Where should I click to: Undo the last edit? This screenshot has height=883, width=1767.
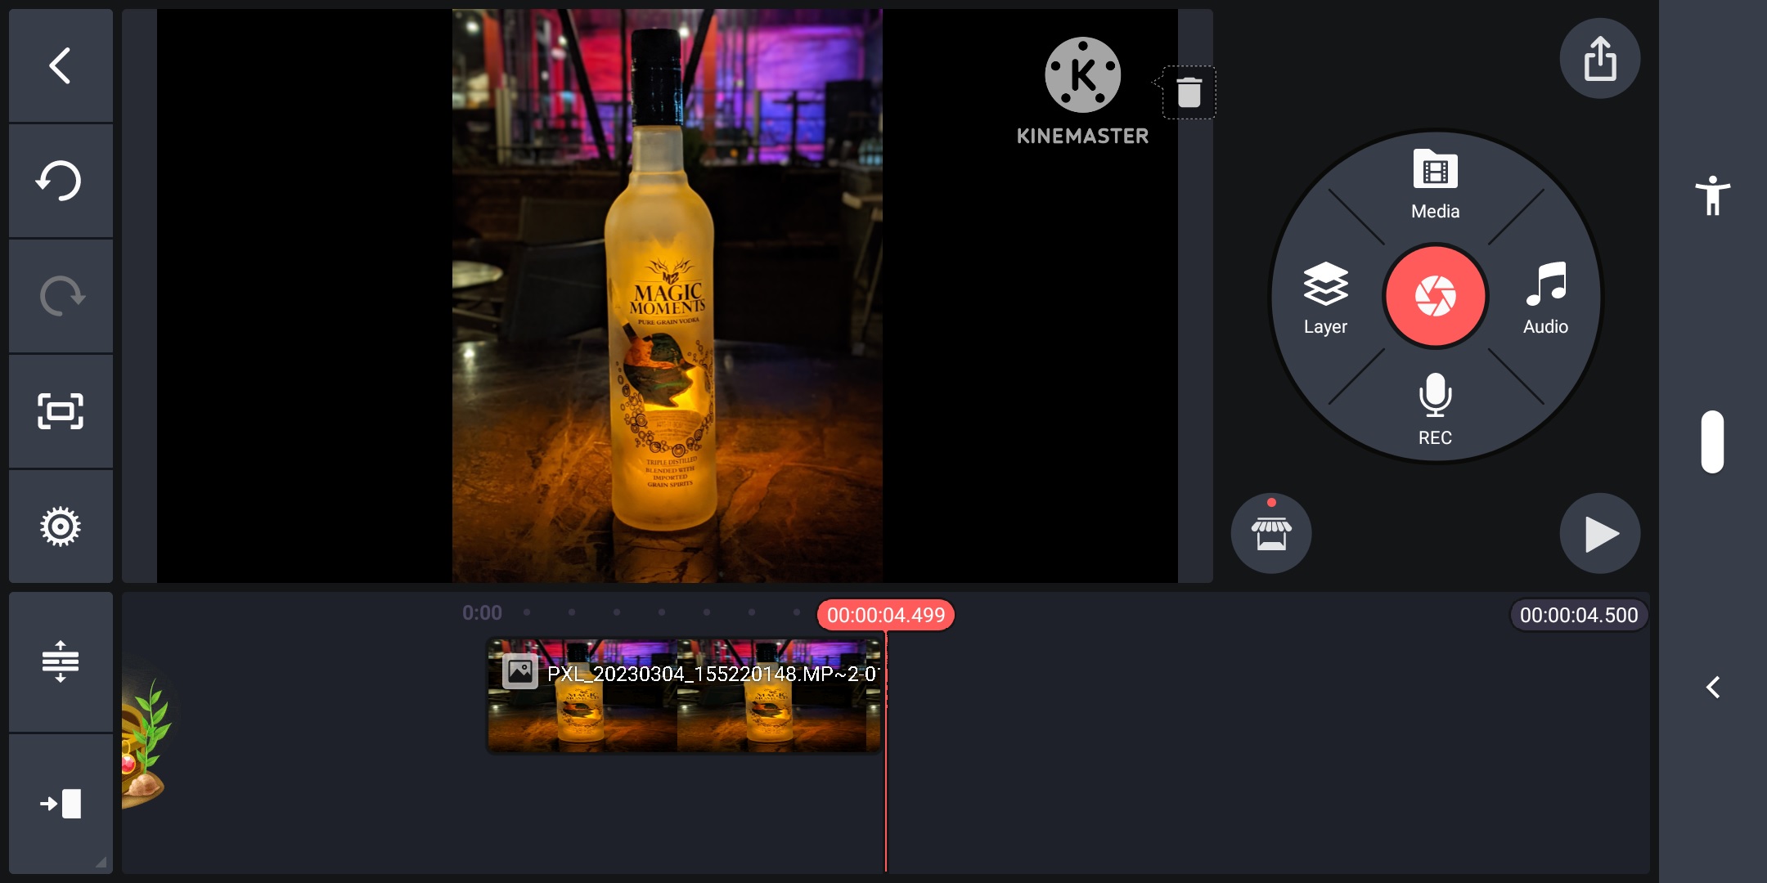pyautogui.click(x=61, y=181)
